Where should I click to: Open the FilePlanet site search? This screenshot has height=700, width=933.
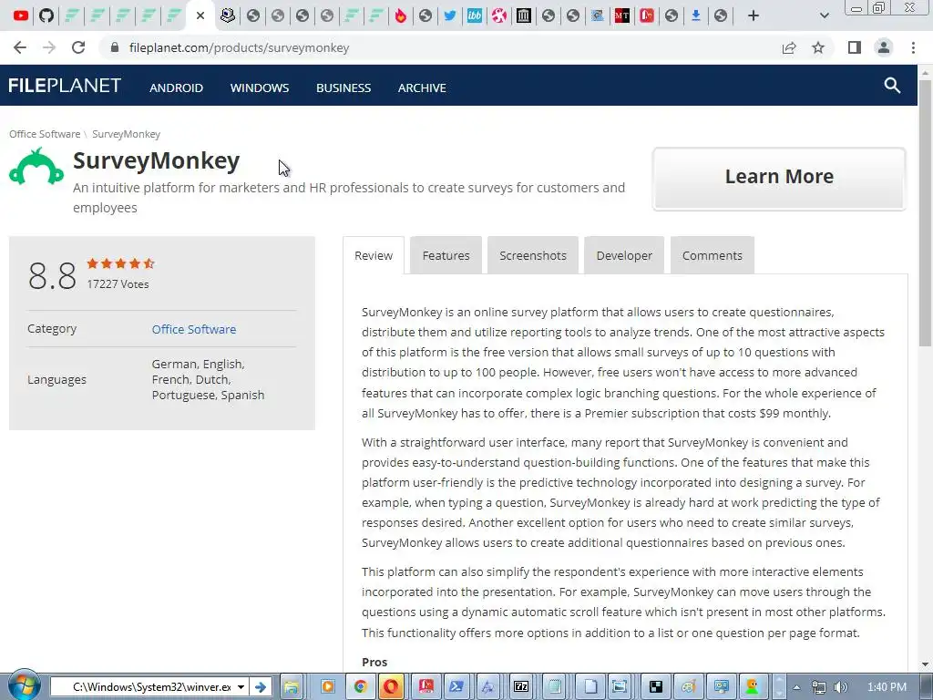point(892,85)
